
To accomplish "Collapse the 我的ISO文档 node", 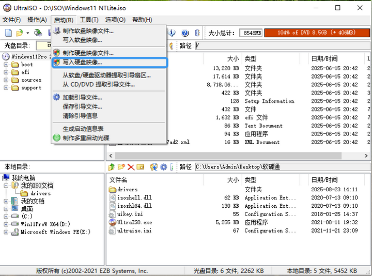I will click(6, 186).
